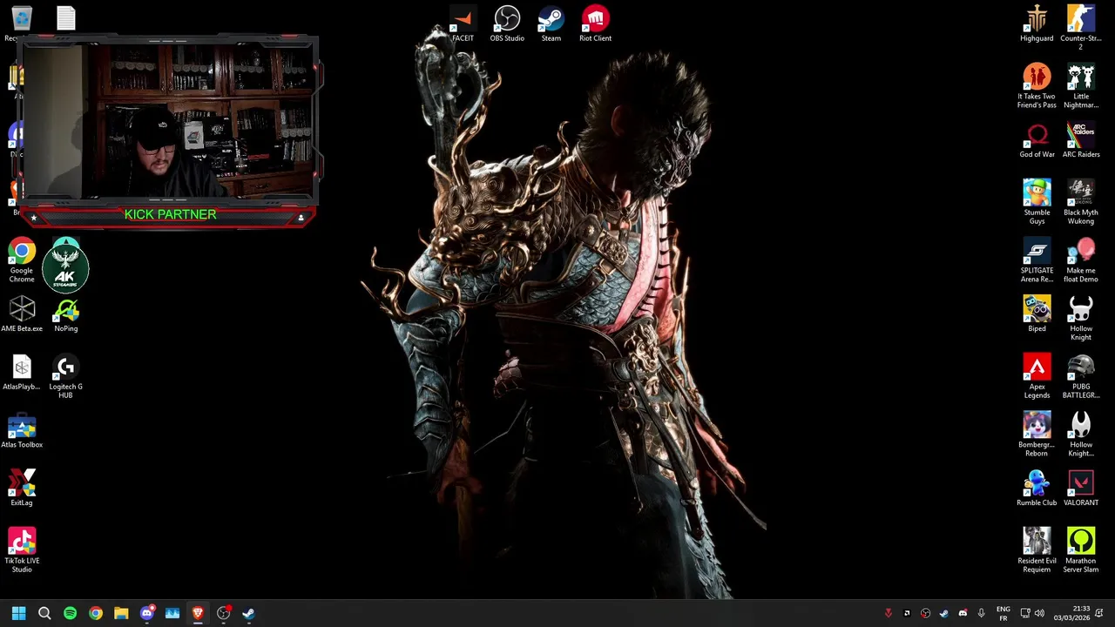
Task: Open the FACEIT desktop shortcut
Action: click(x=463, y=24)
